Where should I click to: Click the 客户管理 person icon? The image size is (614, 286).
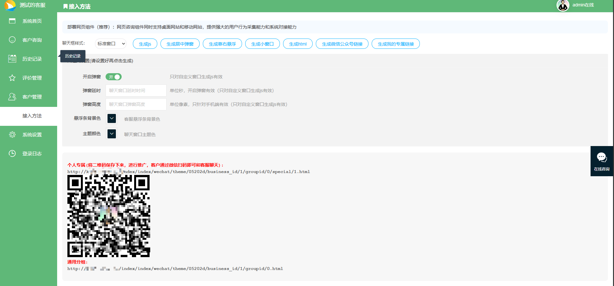(12, 97)
